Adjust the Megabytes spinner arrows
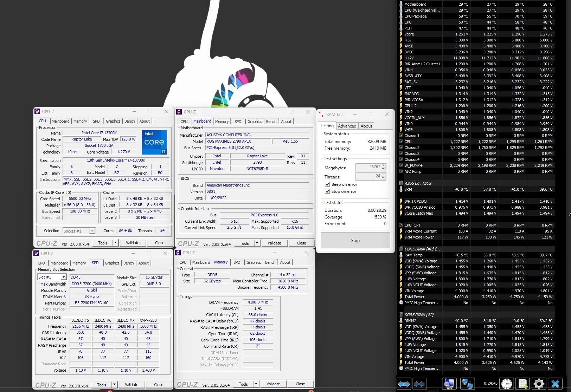The image size is (571, 392). coord(384,167)
